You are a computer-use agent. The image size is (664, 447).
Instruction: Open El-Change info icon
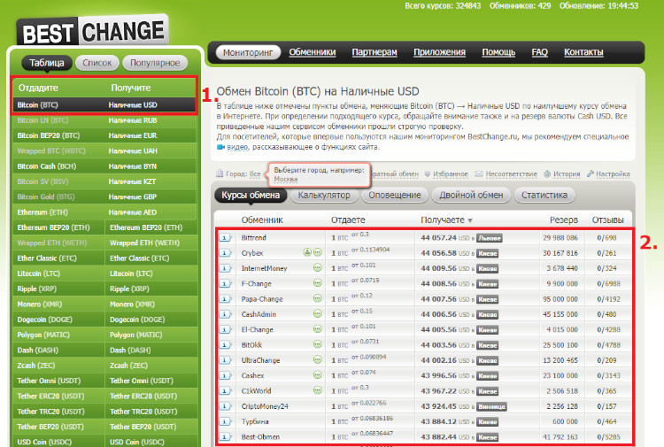pos(225,329)
